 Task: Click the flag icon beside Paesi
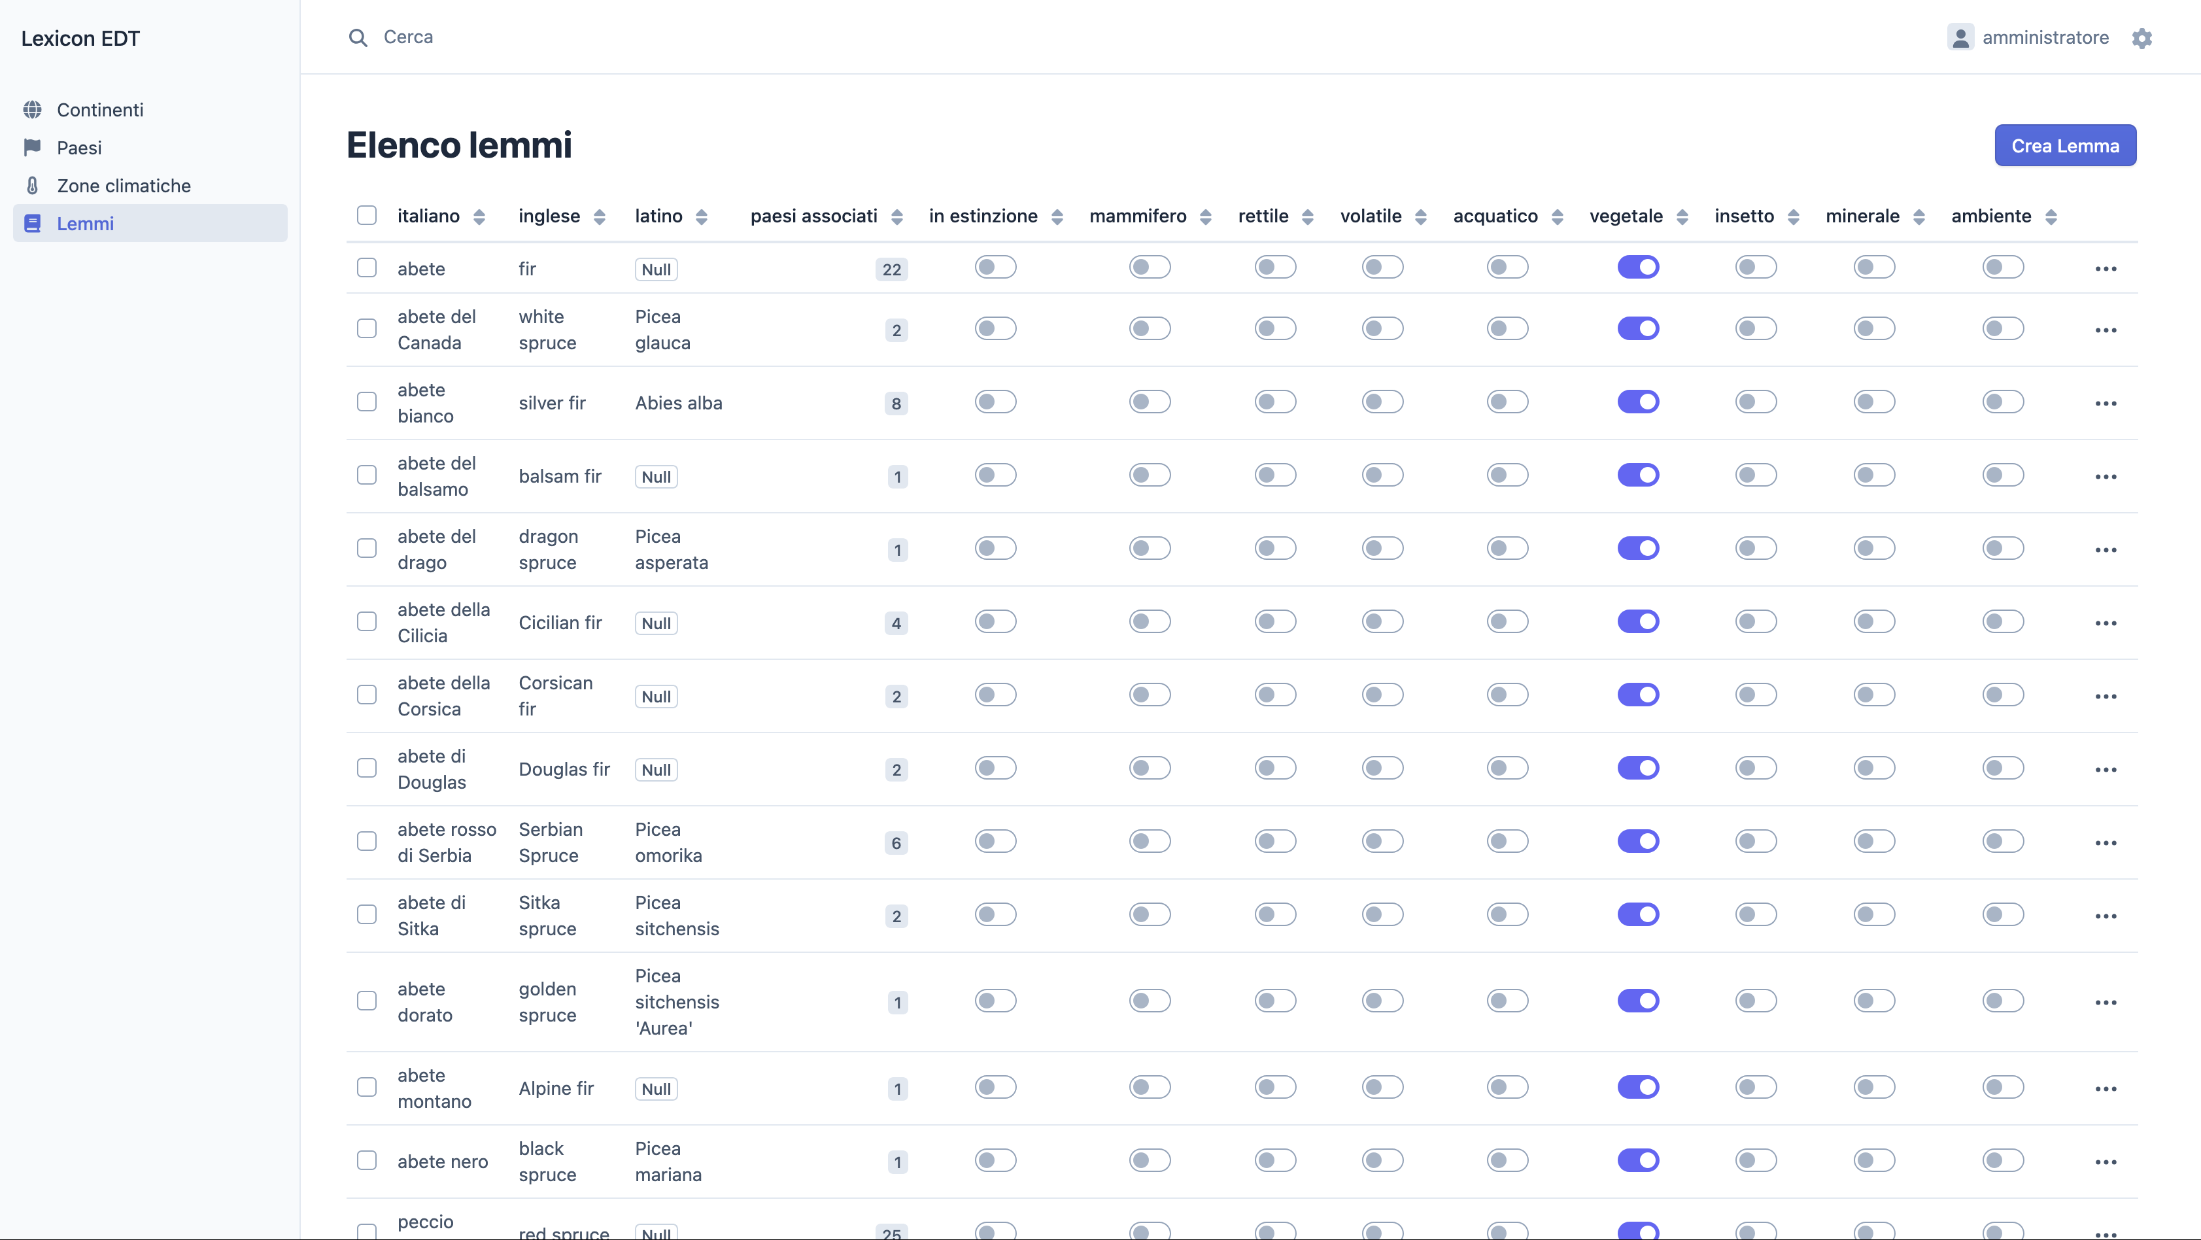click(x=33, y=147)
